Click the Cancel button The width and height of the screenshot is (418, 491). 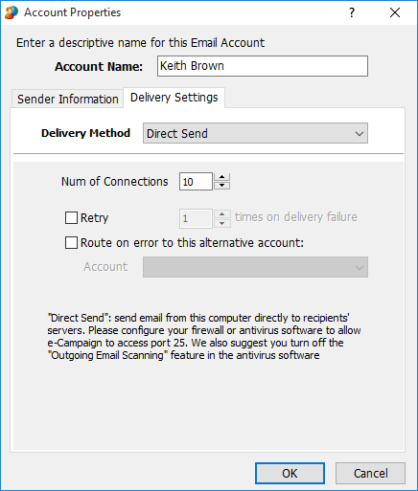371,473
